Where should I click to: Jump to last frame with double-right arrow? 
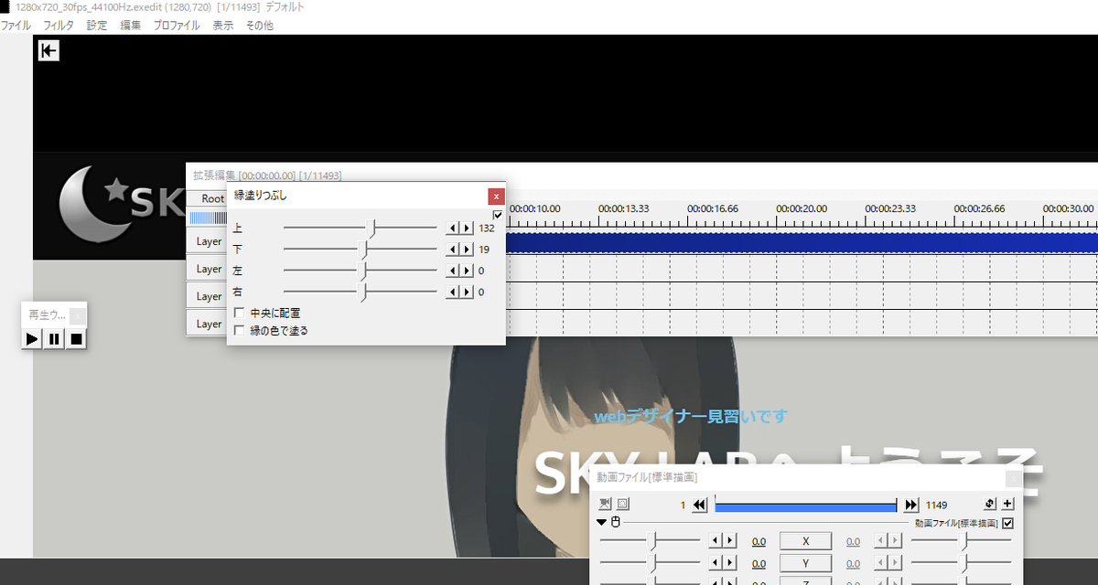coord(911,505)
